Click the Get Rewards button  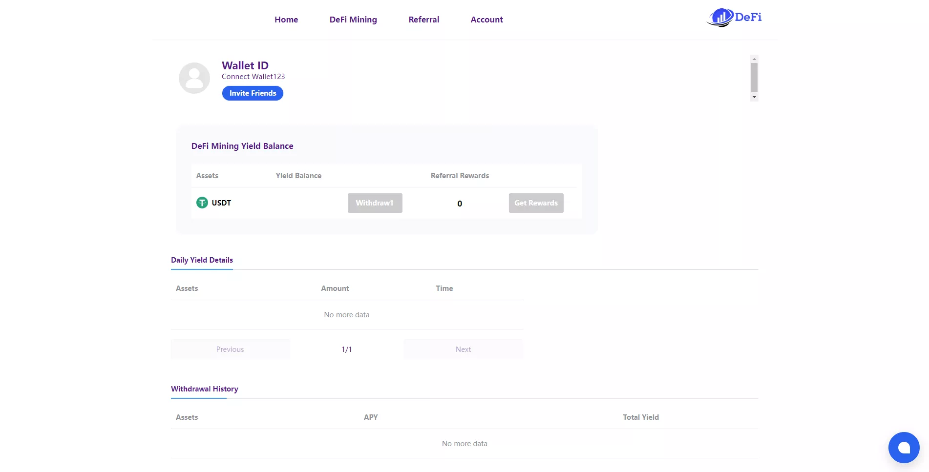536,203
